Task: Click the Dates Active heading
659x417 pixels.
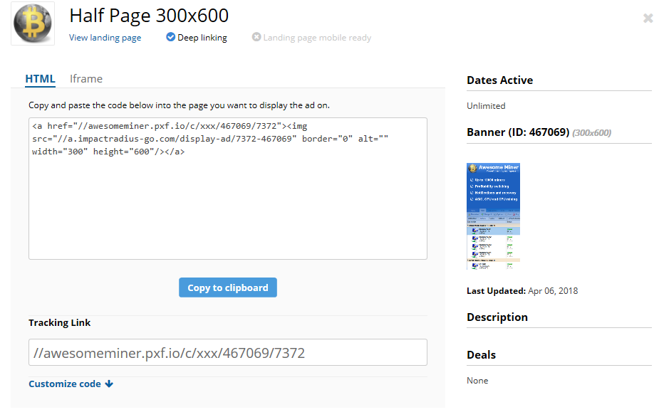Action: pyautogui.click(x=499, y=80)
